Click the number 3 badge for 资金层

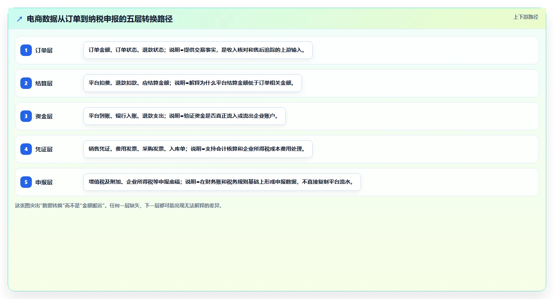(26, 116)
